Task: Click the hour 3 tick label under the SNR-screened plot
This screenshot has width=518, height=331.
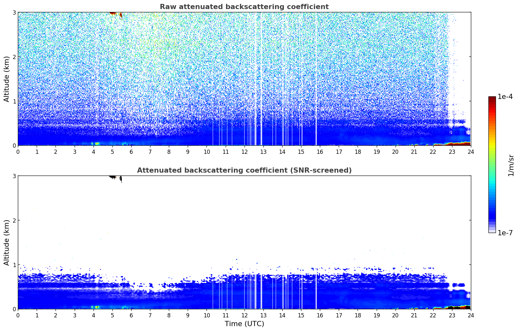Action: tap(74, 315)
